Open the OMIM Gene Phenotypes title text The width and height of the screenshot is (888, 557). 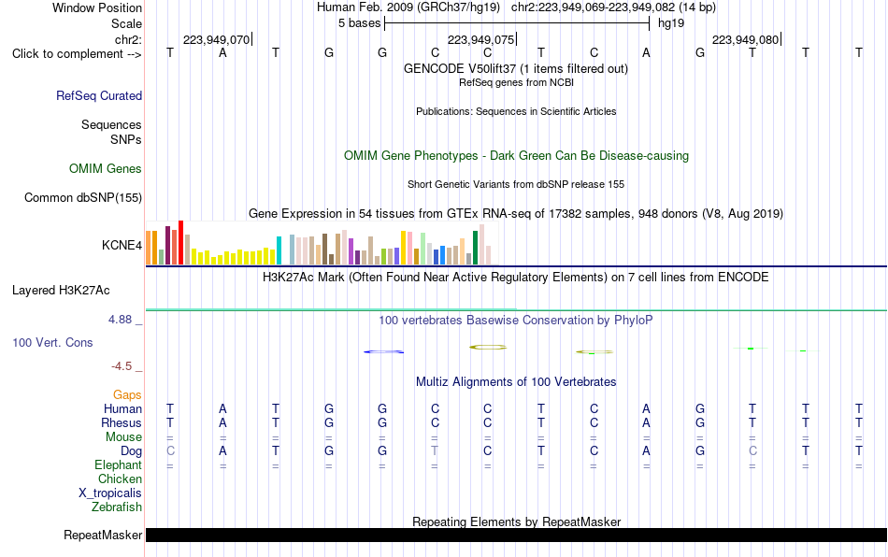[517, 156]
